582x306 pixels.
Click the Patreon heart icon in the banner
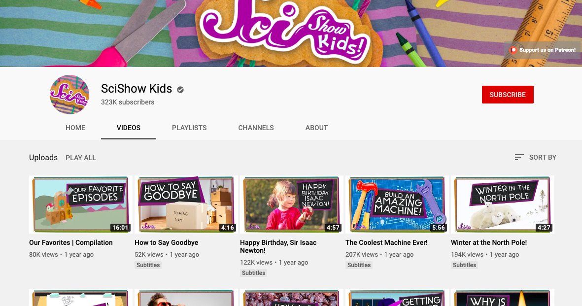(513, 50)
